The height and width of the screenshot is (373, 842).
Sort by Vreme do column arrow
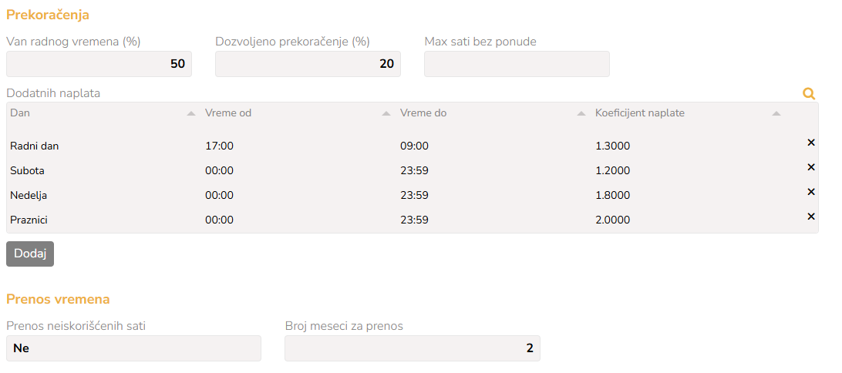pos(581,114)
